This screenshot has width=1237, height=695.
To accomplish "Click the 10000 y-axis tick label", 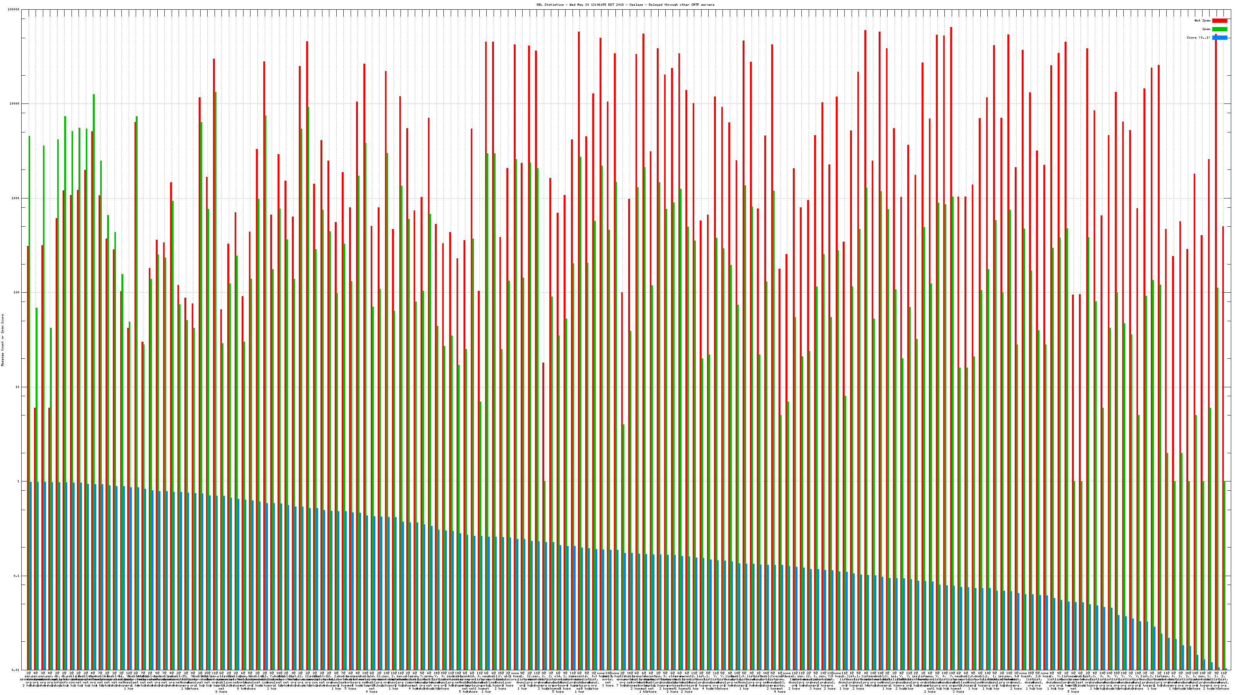I will click(x=15, y=103).
